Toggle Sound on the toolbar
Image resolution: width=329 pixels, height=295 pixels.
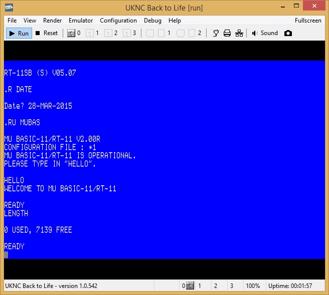pyautogui.click(x=264, y=33)
